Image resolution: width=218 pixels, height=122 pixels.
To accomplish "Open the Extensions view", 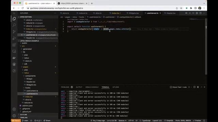I will coord(14,45).
